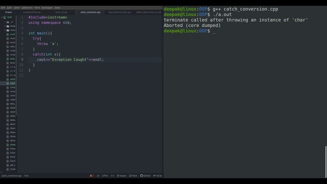Click the terminal 'g++ catch_conversion.cpp' command line
Image resolution: width=327 pixels, height=184 pixels.
[x=221, y=9]
